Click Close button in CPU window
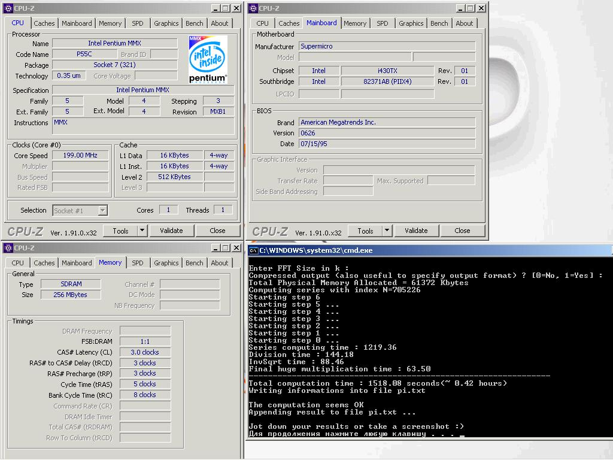 [217, 231]
